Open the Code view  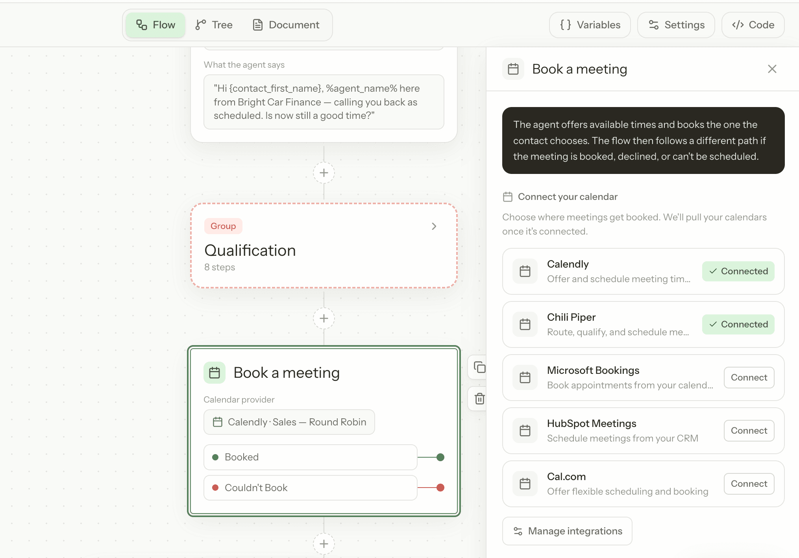tap(753, 25)
